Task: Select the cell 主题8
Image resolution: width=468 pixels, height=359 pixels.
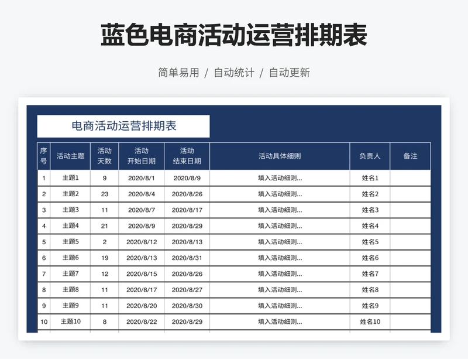Action: (x=70, y=290)
